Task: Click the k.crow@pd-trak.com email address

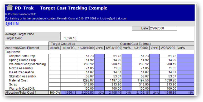Action: coord(113,18)
